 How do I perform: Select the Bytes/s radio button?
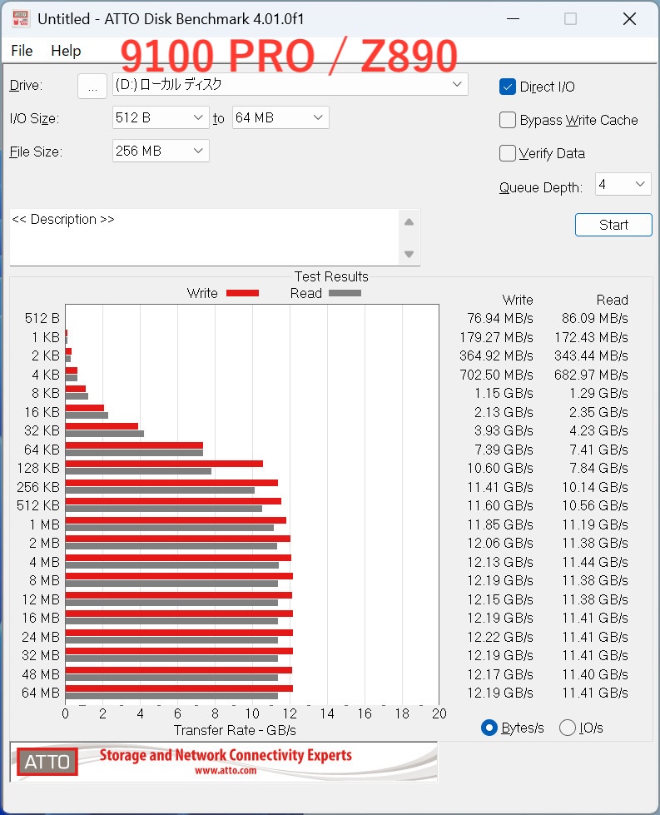pyautogui.click(x=489, y=728)
